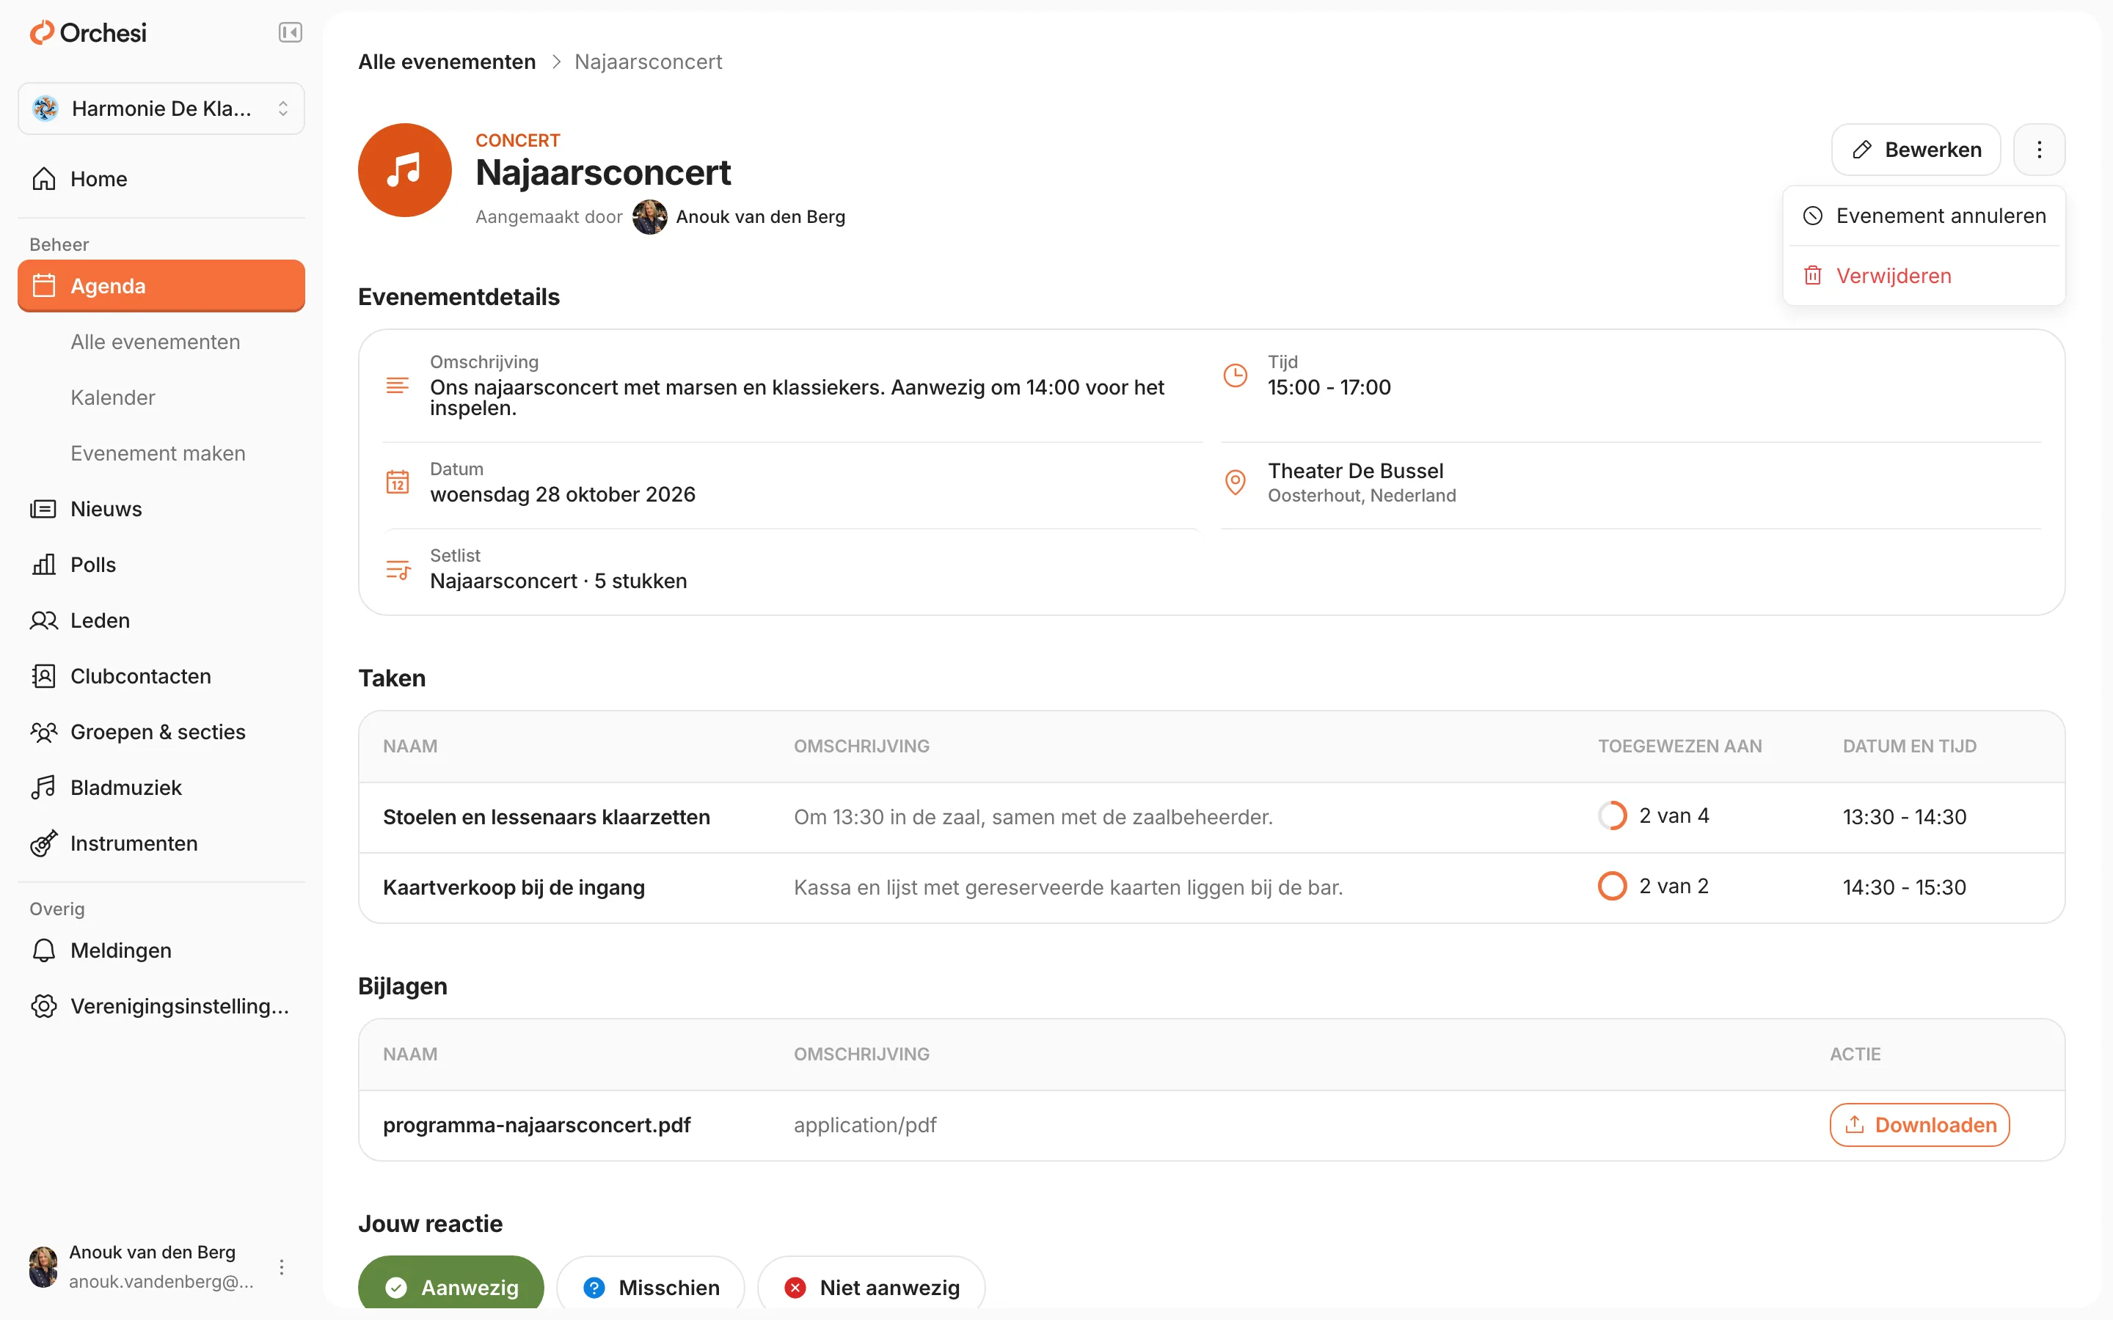Choose Verwijderen from the dropdown menu
This screenshot has height=1320, width=2113.
coord(1924,276)
